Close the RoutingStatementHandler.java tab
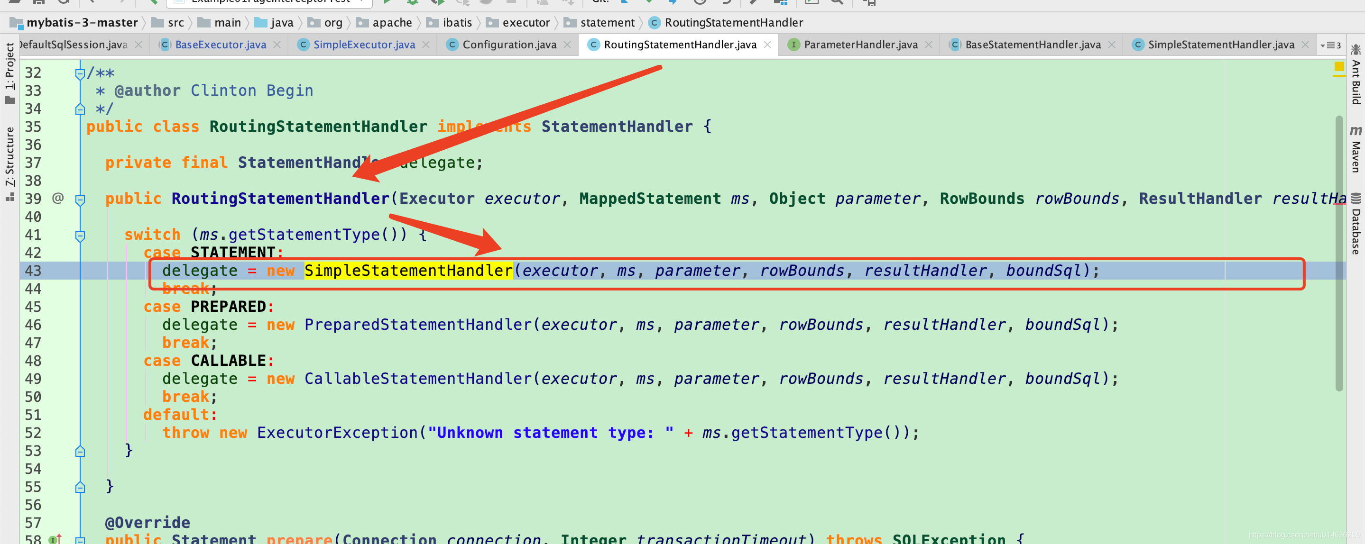 [767, 45]
